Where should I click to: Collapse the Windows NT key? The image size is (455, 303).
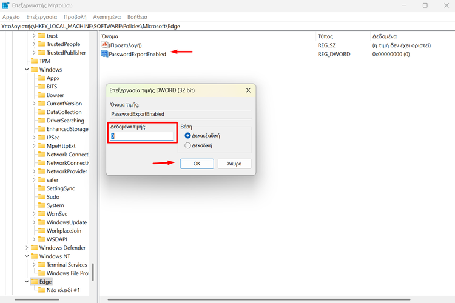coord(27,256)
